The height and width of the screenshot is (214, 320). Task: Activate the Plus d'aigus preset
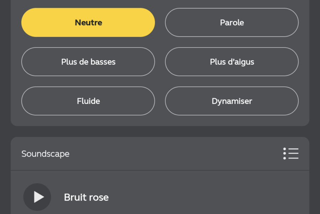pyautogui.click(x=232, y=62)
